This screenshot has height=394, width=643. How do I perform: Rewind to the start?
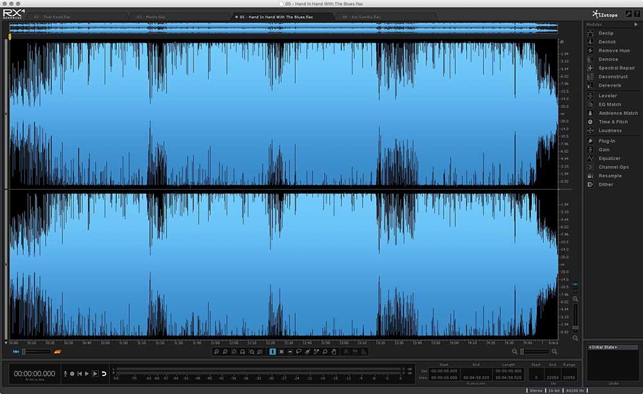[80, 373]
